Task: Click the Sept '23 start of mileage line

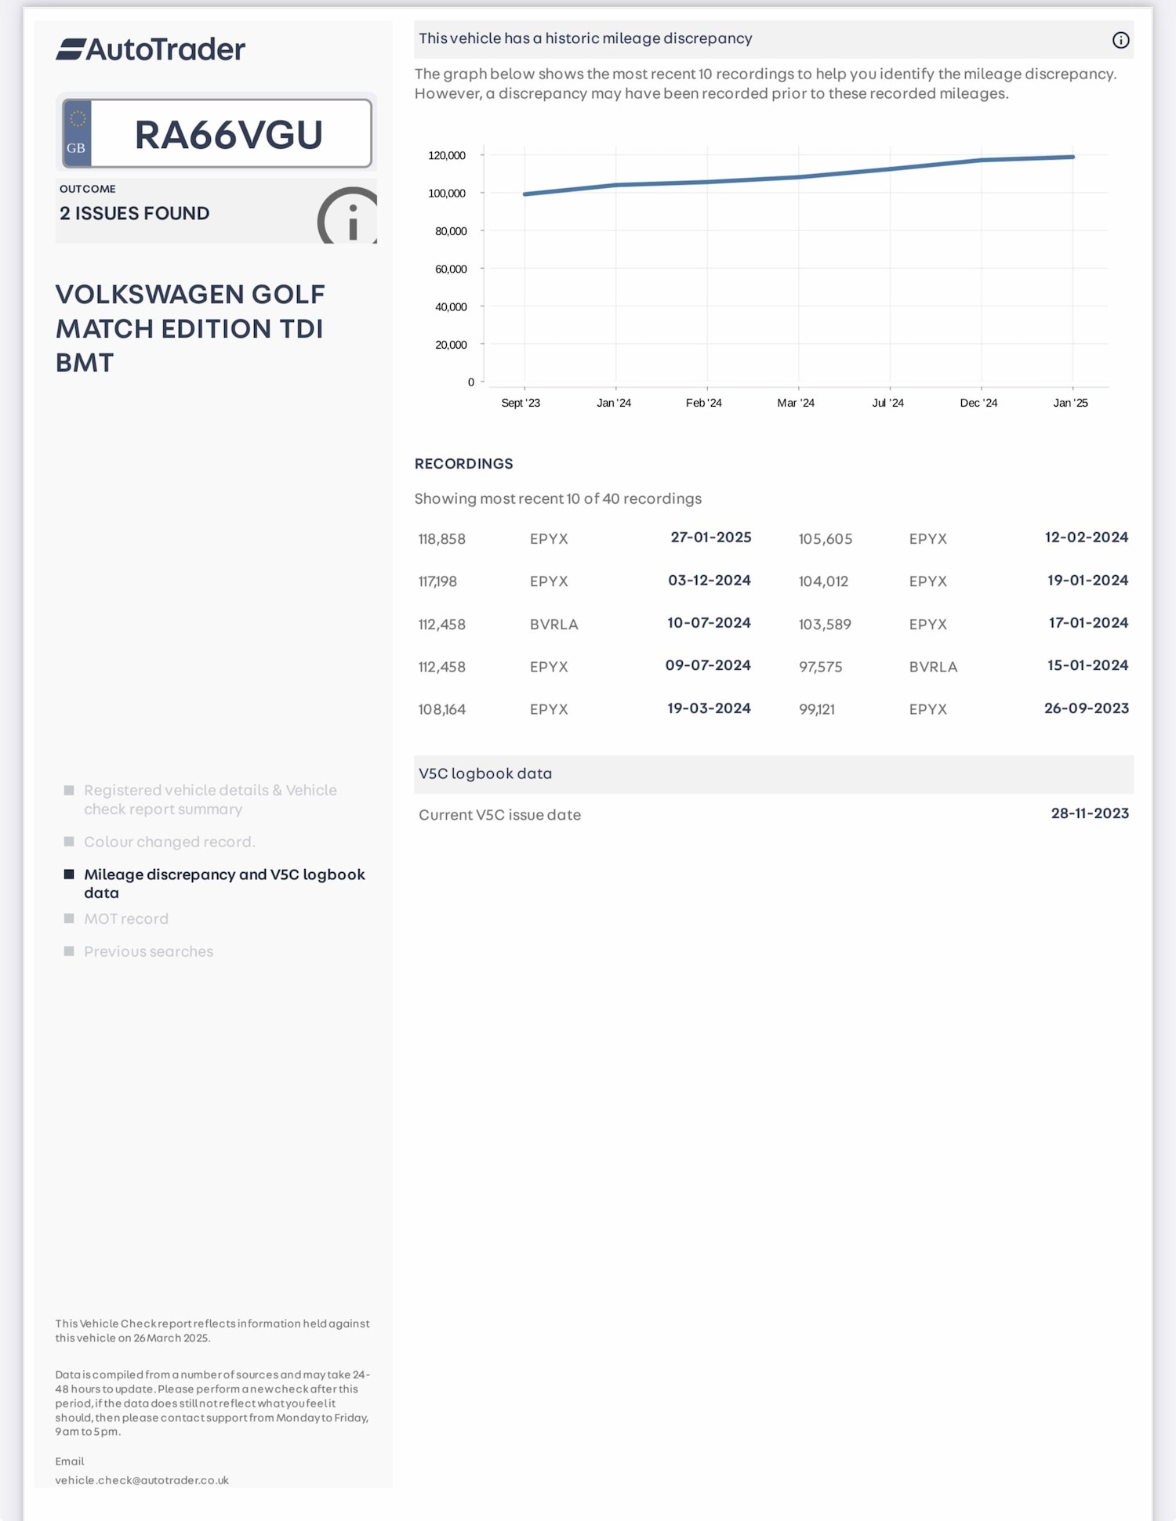Action: click(x=525, y=194)
